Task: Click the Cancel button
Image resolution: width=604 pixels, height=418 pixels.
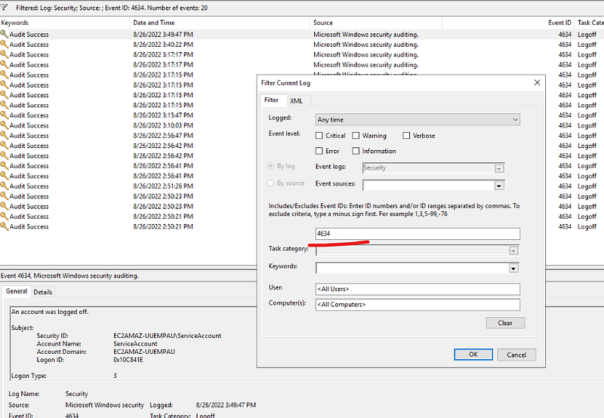Action: 516,355
